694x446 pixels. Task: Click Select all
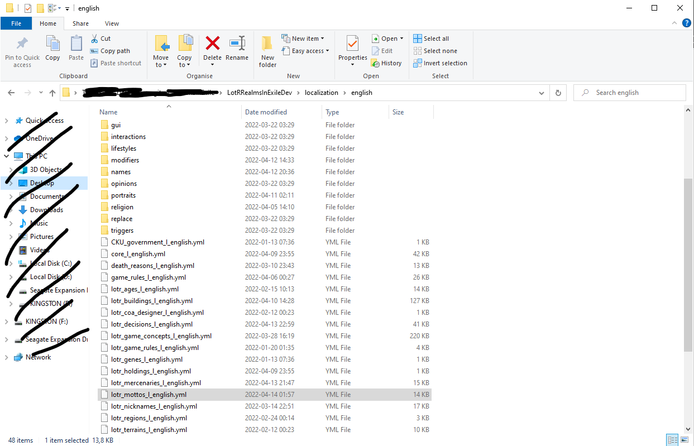coord(431,39)
